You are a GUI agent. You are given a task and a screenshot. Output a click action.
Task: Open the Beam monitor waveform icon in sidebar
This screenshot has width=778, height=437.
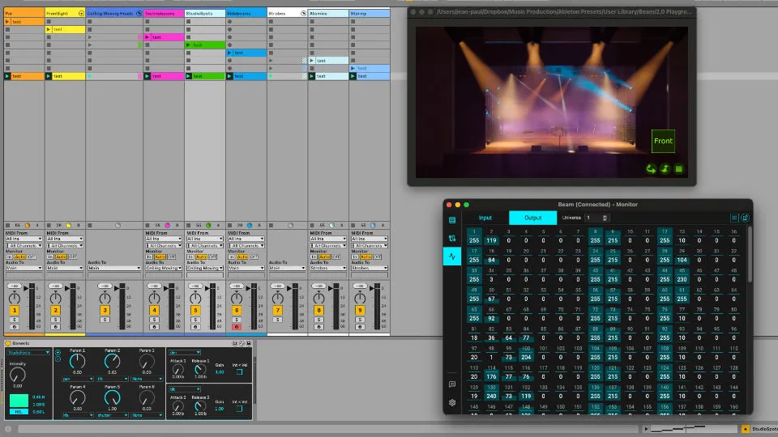point(452,257)
